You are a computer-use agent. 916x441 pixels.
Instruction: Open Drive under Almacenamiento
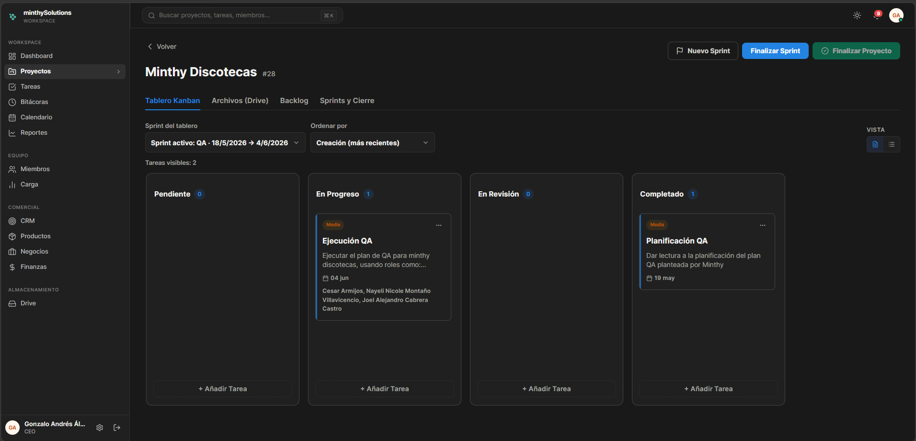[x=65, y=303]
